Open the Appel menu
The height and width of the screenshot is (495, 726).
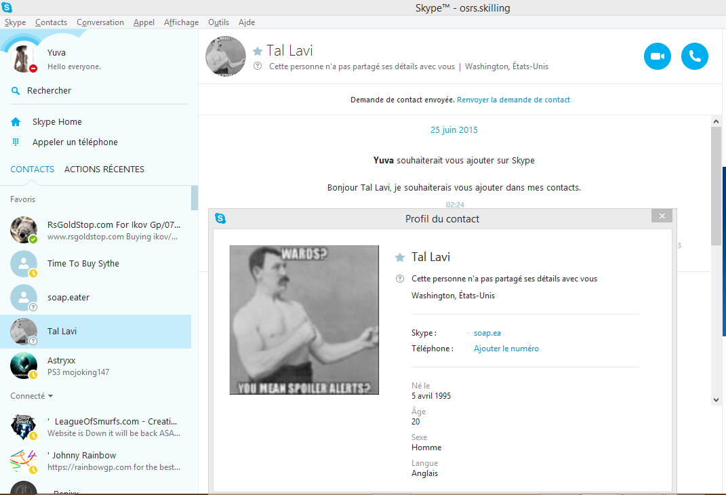(144, 22)
